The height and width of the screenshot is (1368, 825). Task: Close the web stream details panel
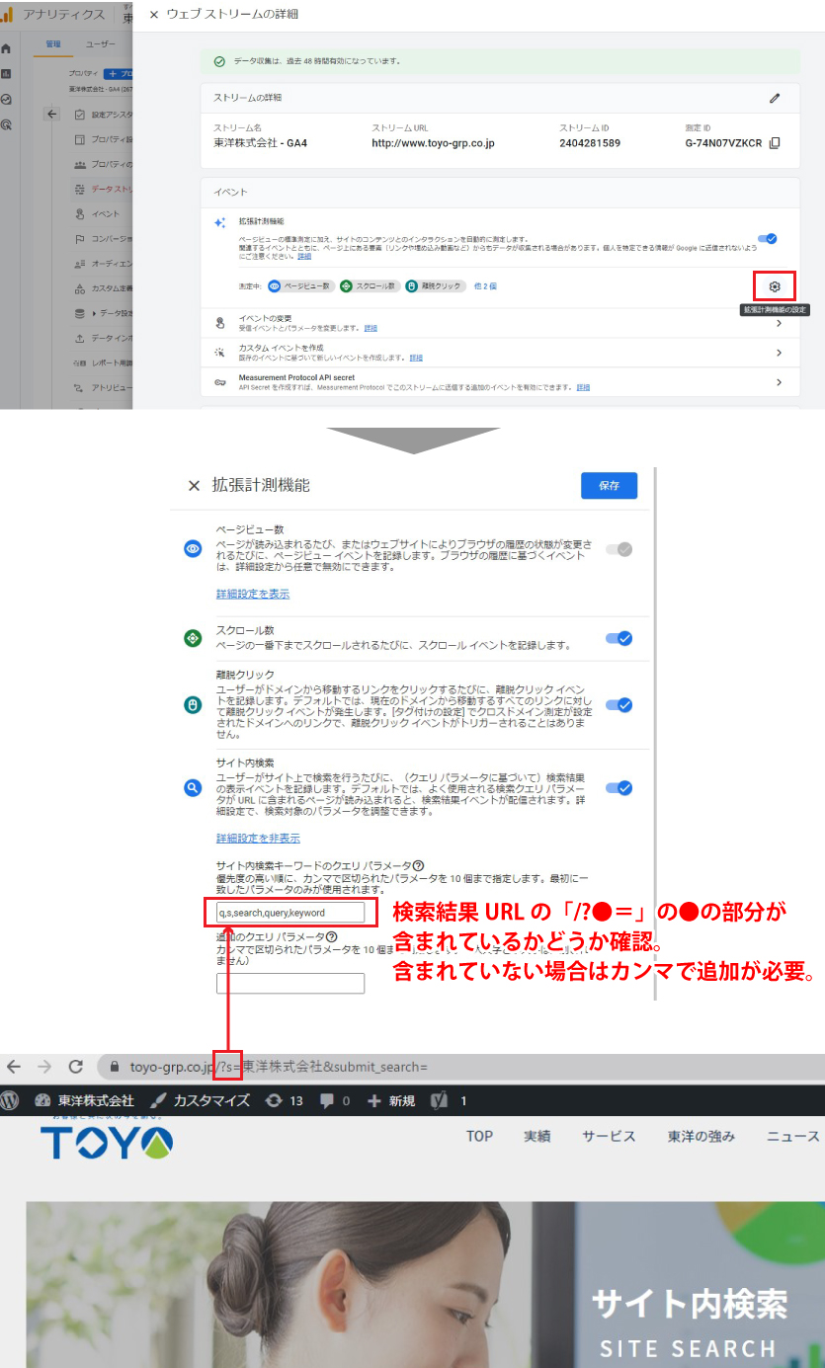coord(153,15)
